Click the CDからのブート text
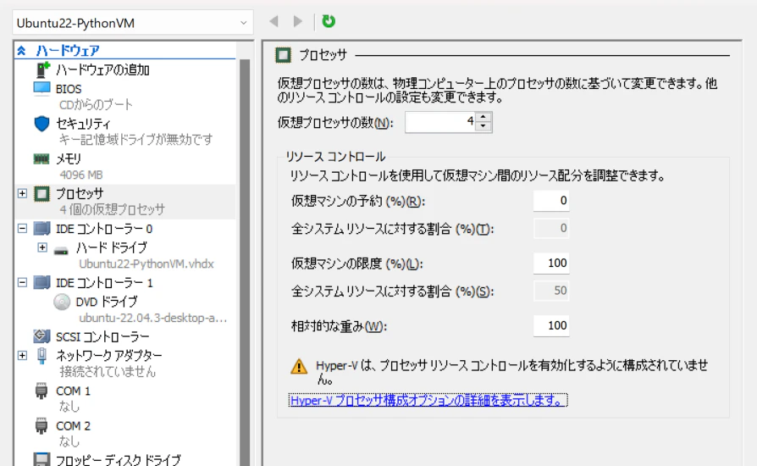Screen dimensions: 757x466 click(x=96, y=105)
